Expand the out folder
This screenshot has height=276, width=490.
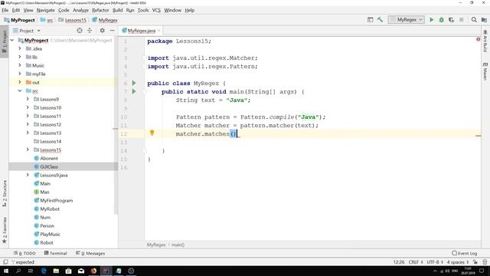20,82
